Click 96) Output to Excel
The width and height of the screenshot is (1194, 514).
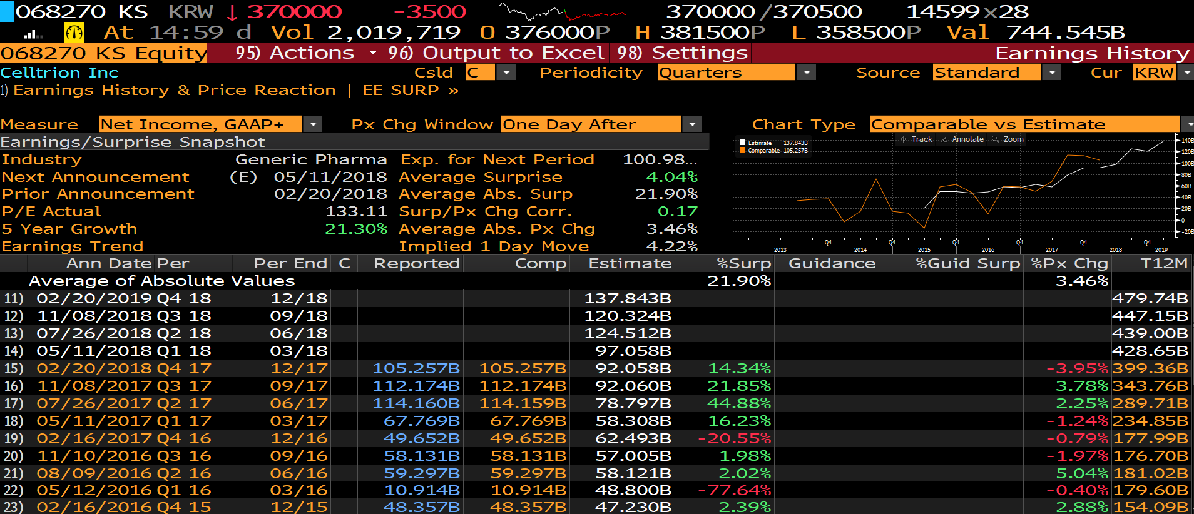[x=496, y=53]
